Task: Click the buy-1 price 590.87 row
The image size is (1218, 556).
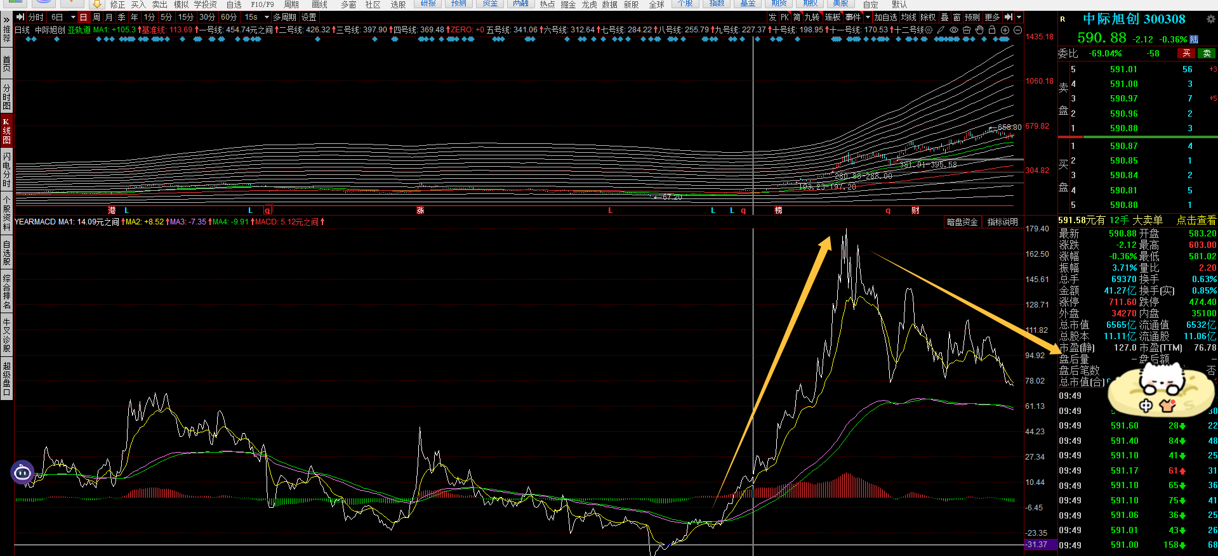Action: (x=1137, y=146)
